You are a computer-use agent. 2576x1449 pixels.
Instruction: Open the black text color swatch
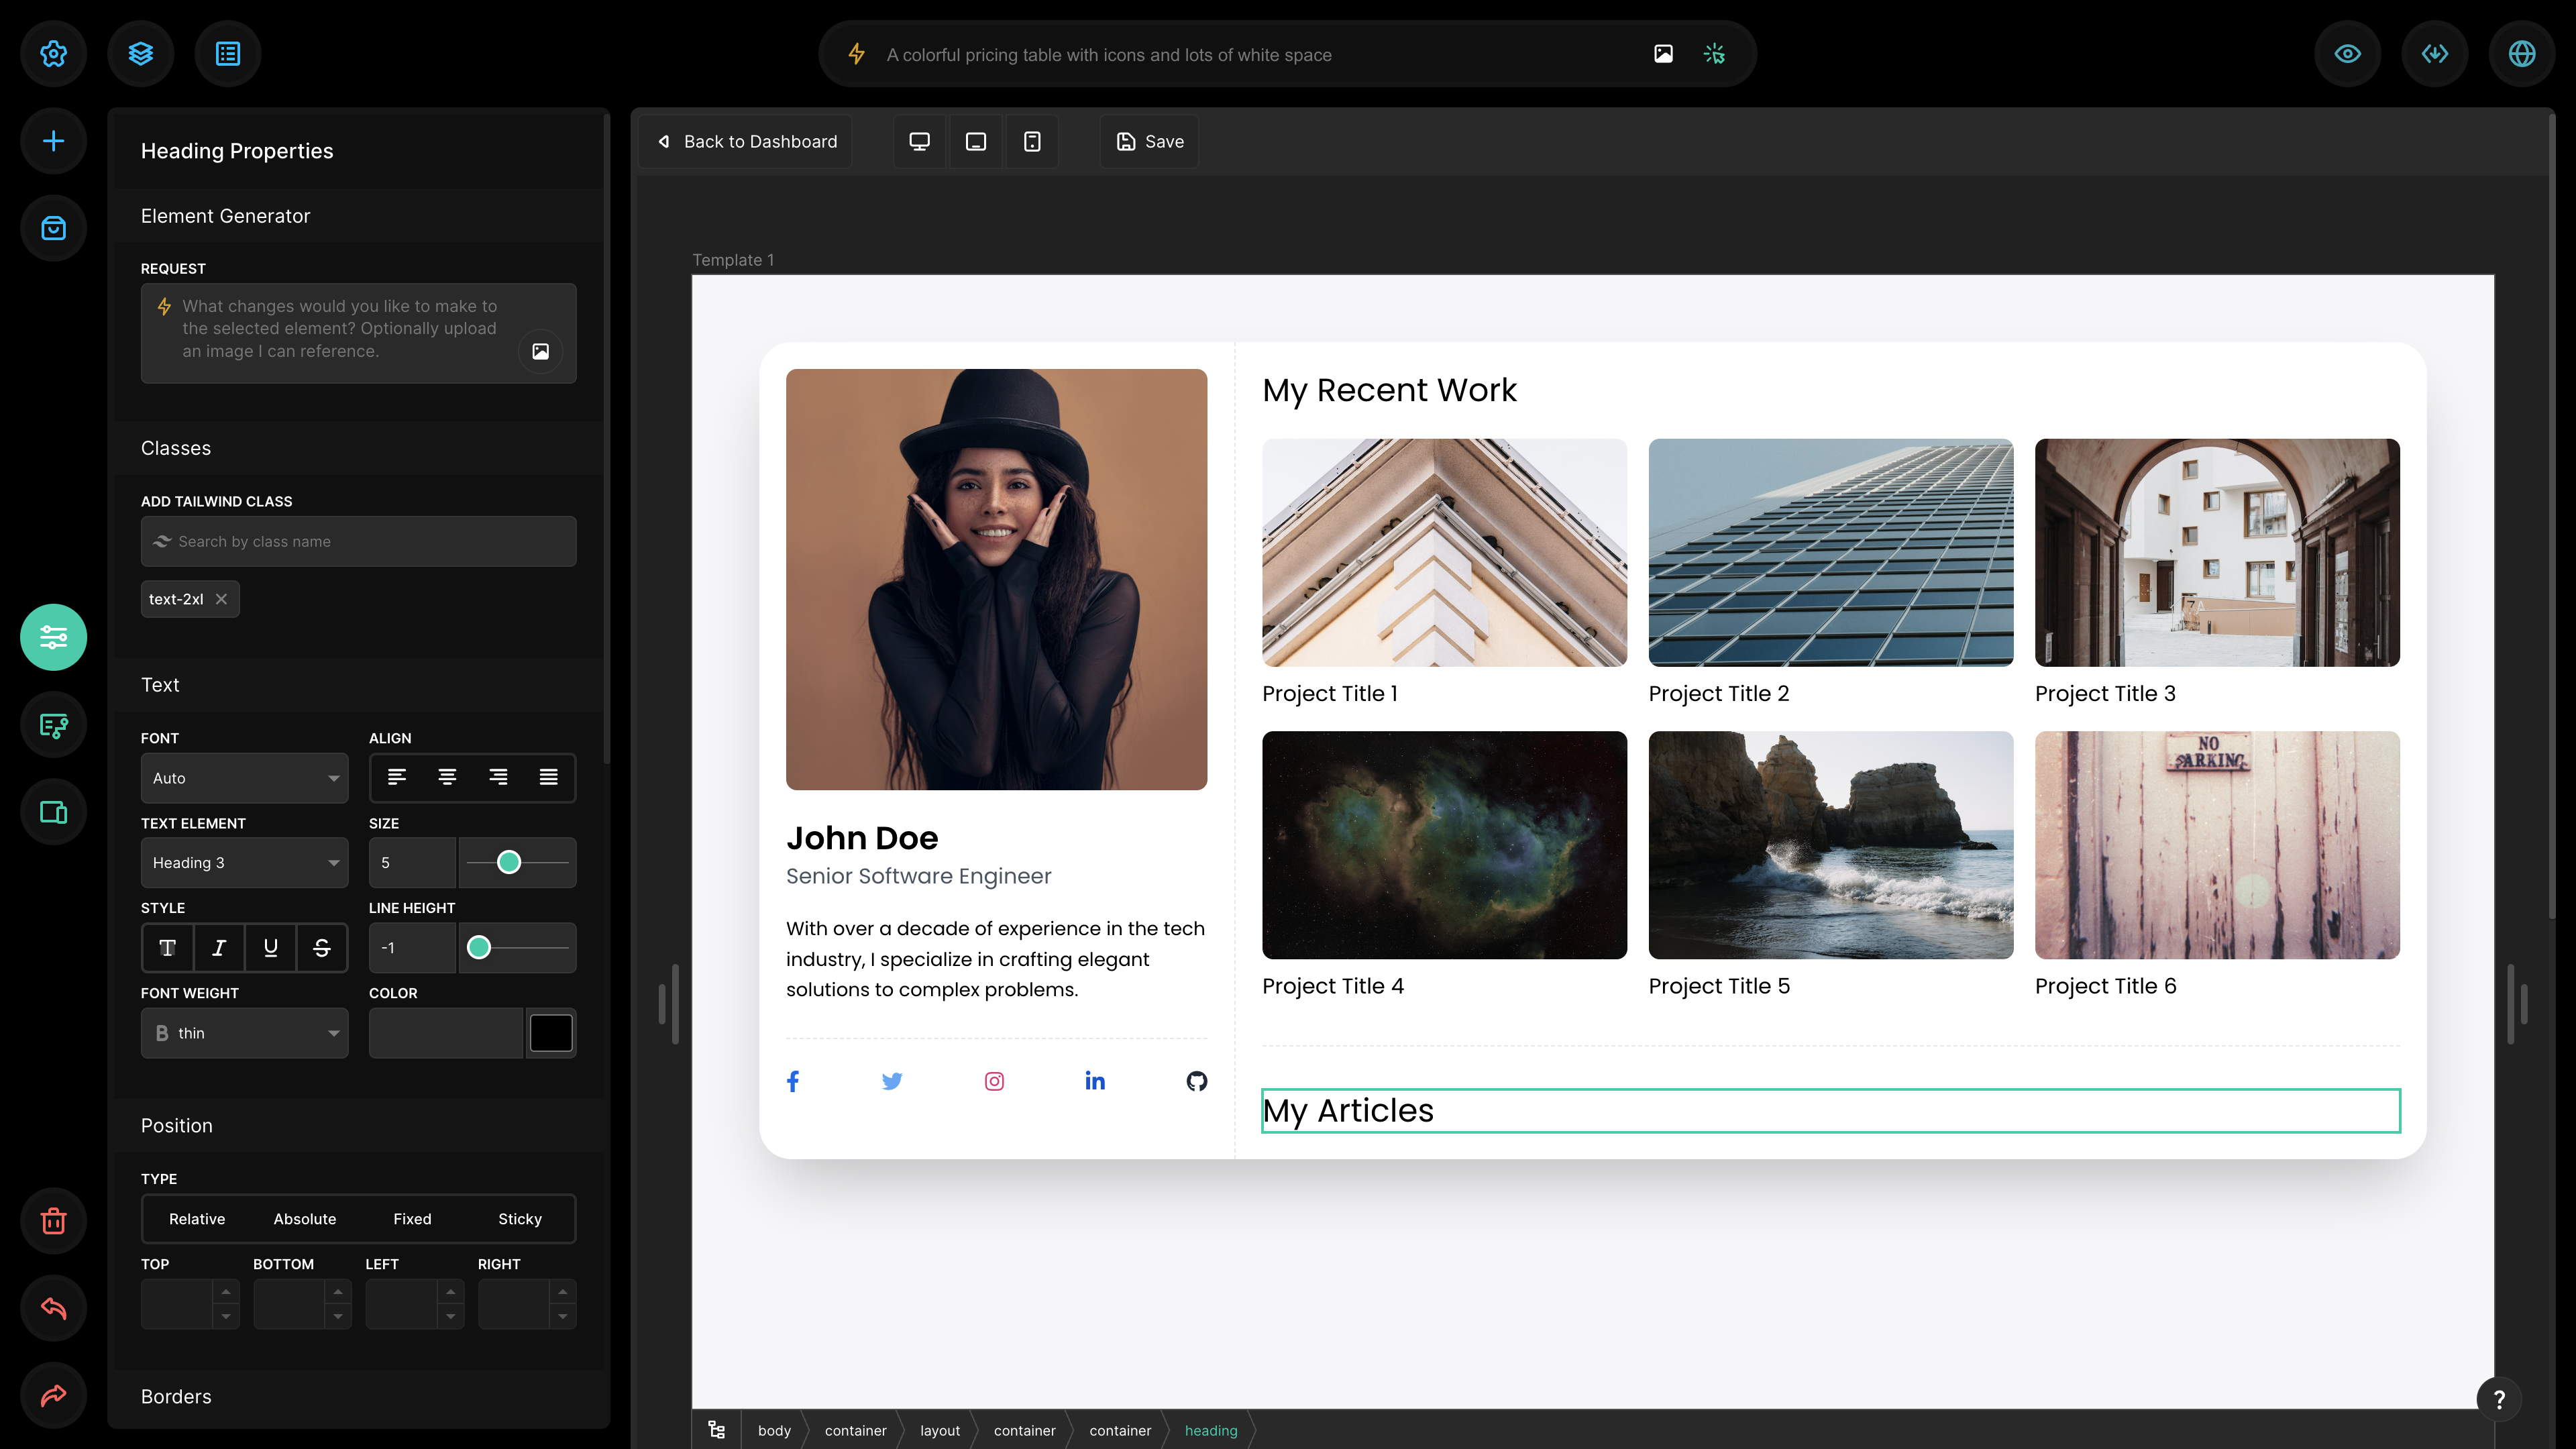coord(551,1033)
